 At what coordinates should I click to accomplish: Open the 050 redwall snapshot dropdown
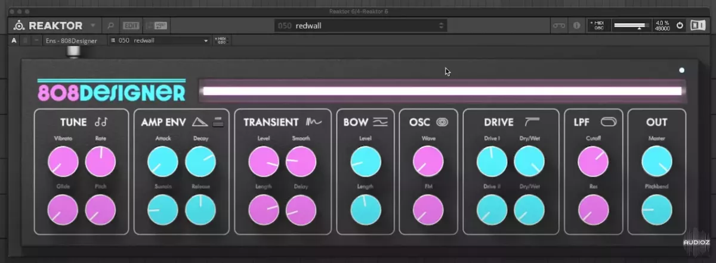tap(160, 41)
